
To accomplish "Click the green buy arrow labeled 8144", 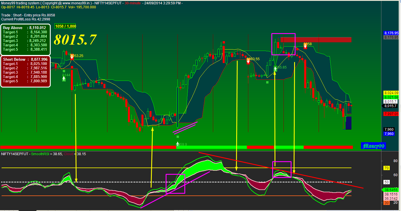I will click(x=64, y=79).
